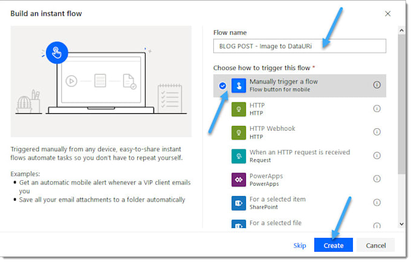Viewport: 411px width, 262px height.
Task: Click the 'Manually trigger a flow' title text
Action: pos(283,82)
